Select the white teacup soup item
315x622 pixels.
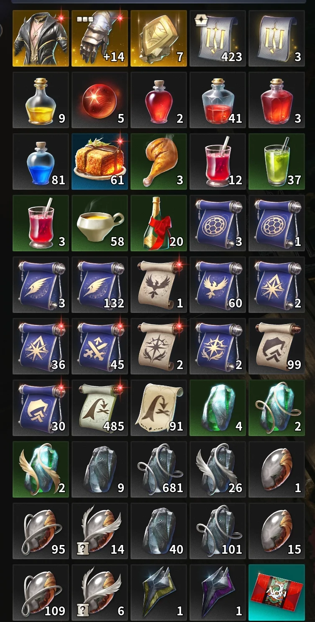coord(100,223)
